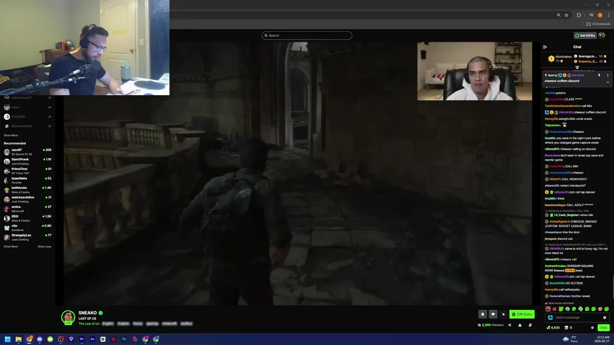
Task: Click the 4,630 channel points balance
Action: pos(553,328)
